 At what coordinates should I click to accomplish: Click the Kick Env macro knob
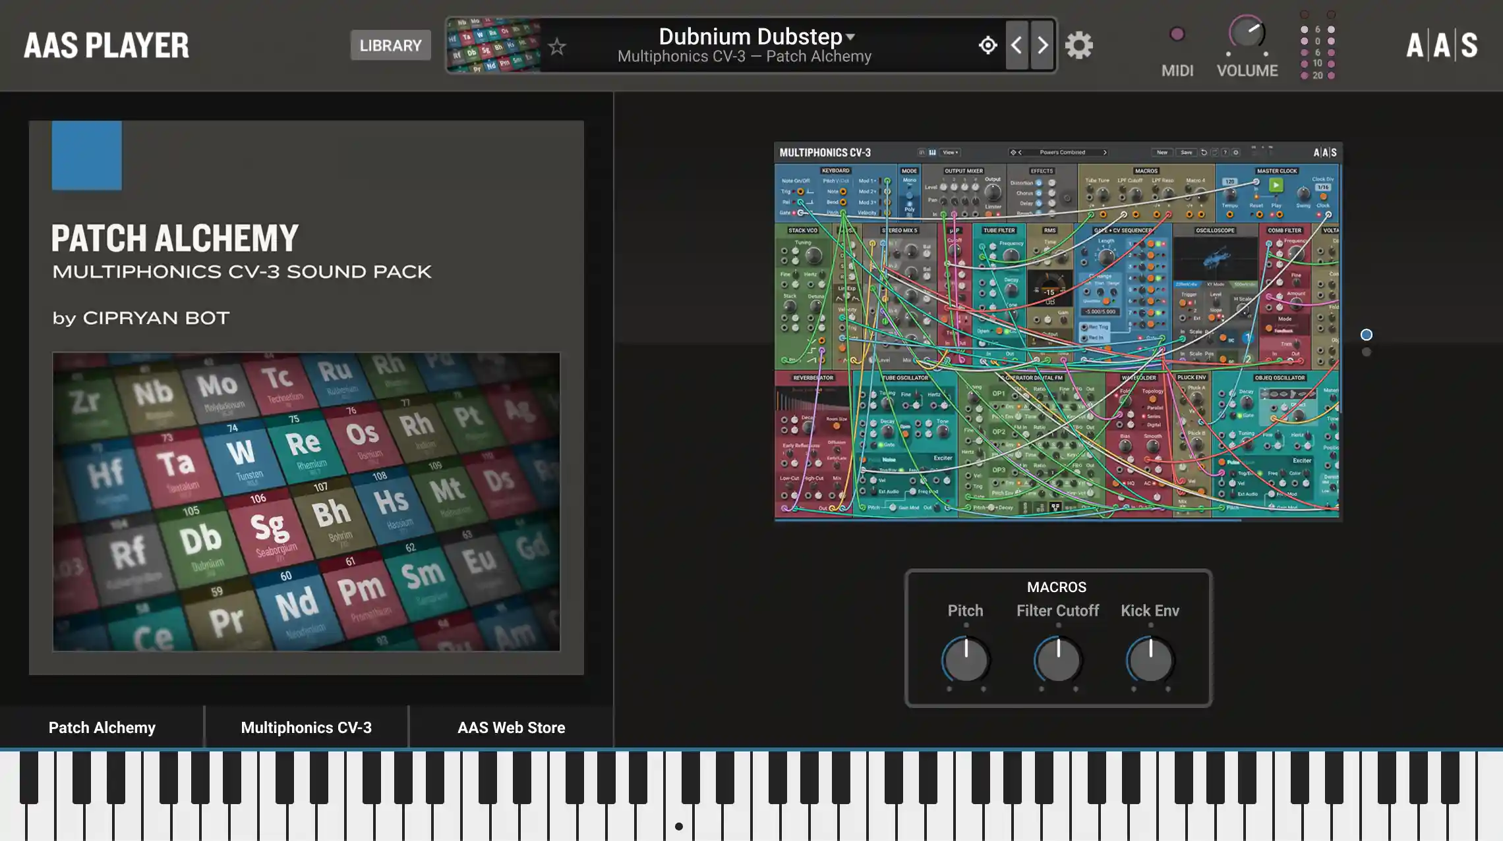[1150, 660]
